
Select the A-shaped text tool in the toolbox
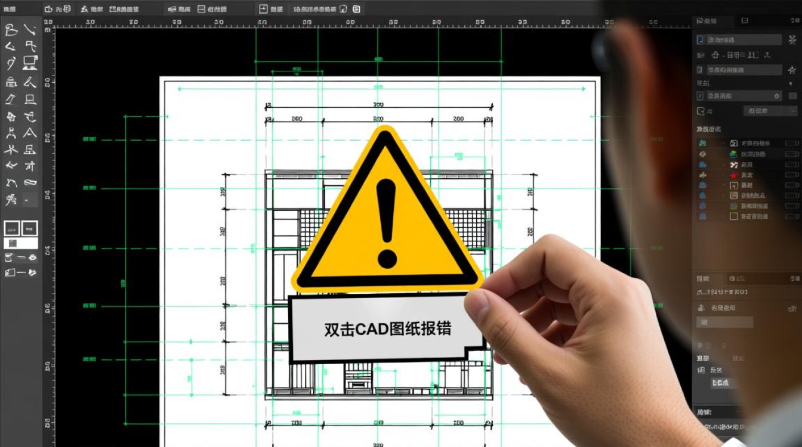click(x=30, y=132)
